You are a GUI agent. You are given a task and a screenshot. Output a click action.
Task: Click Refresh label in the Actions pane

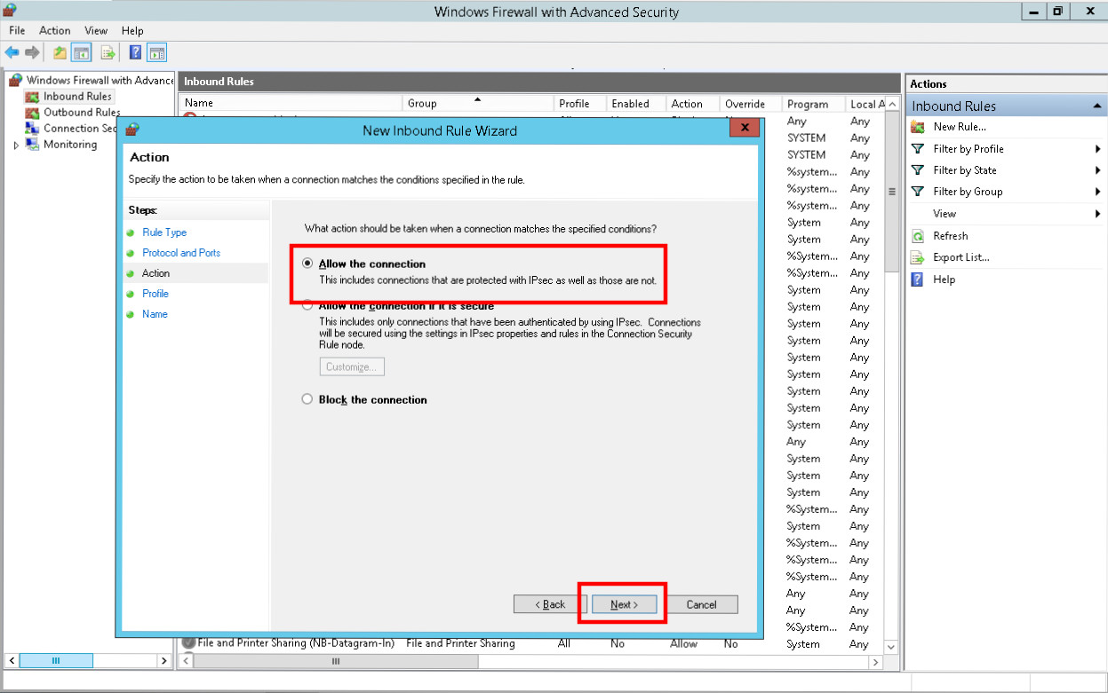pos(951,236)
